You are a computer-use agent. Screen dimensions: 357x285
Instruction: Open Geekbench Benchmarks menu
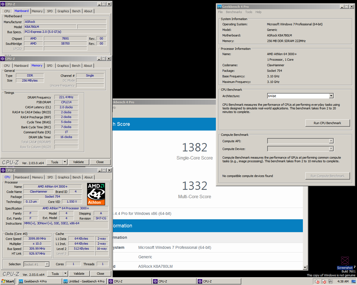point(234,12)
